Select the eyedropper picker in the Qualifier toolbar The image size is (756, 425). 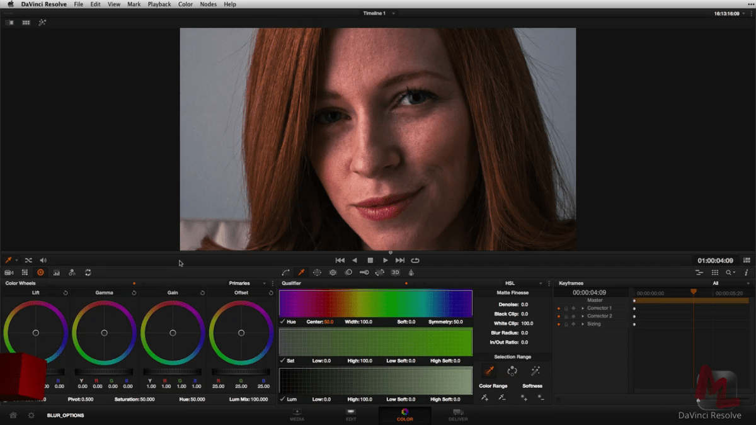click(301, 272)
